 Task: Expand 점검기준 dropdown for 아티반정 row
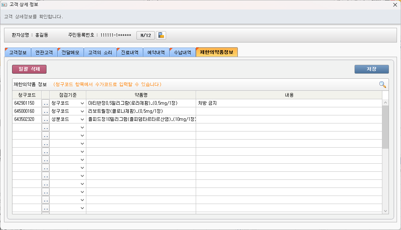point(82,103)
